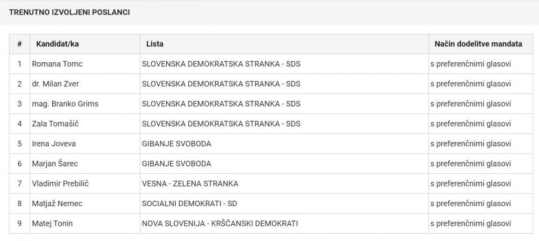Click the 'SOCIALNI DEMOKRATI - SD' list cell
The image size is (539, 241).
tap(193, 203)
